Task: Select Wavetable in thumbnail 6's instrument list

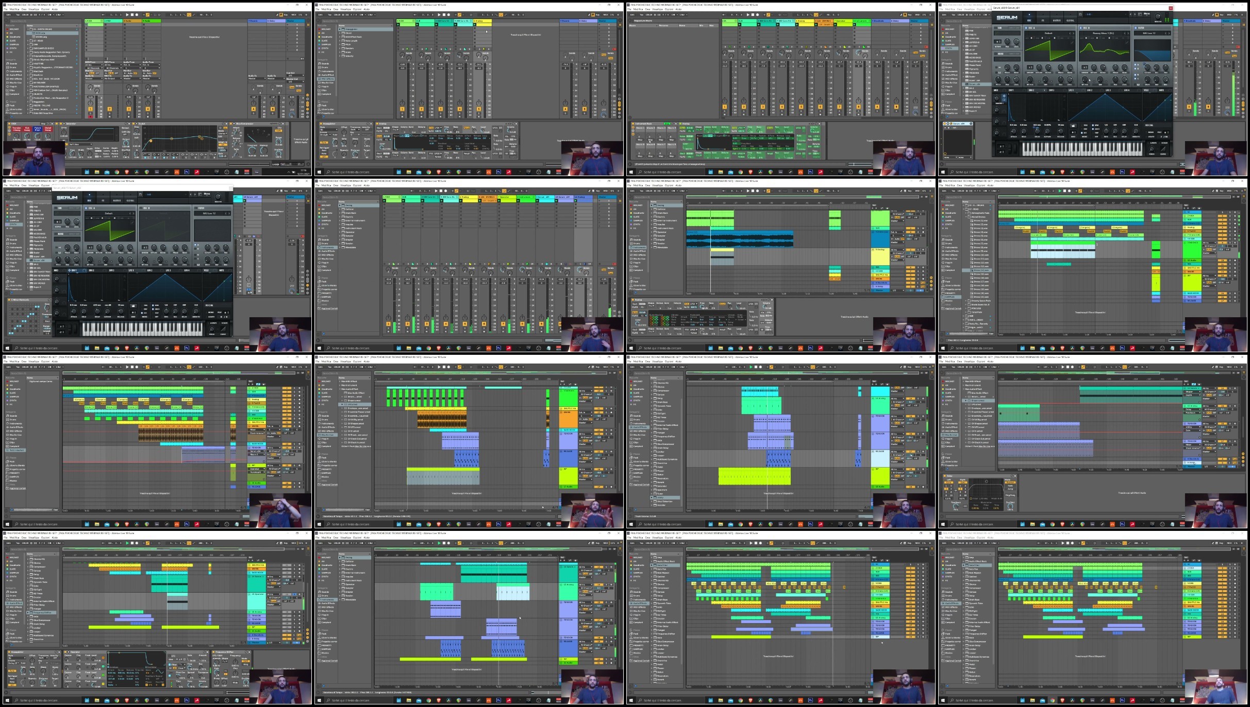Action: tap(351, 247)
